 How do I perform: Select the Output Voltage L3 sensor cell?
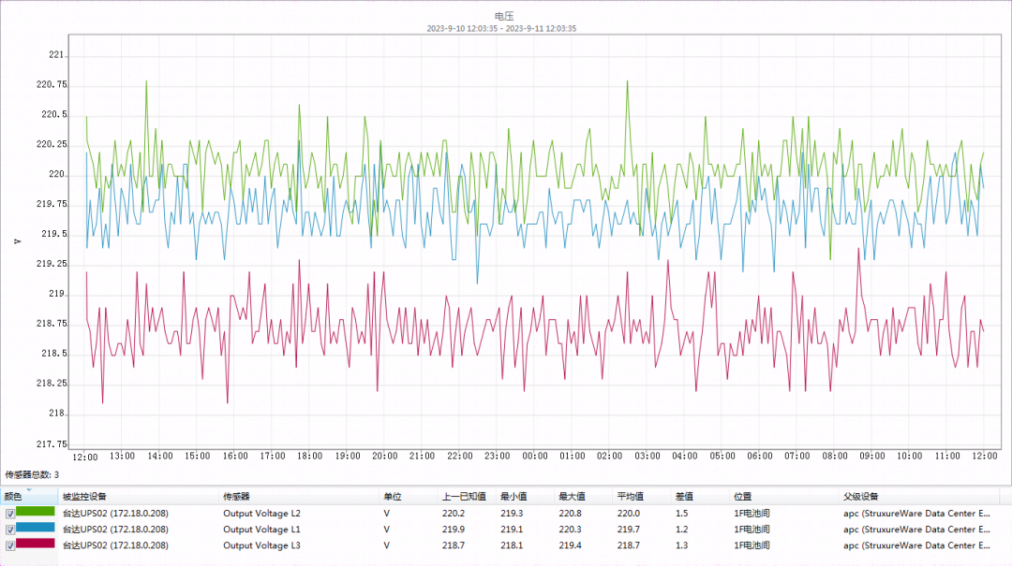coord(262,545)
